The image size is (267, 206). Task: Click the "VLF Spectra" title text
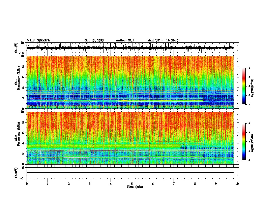38,40
